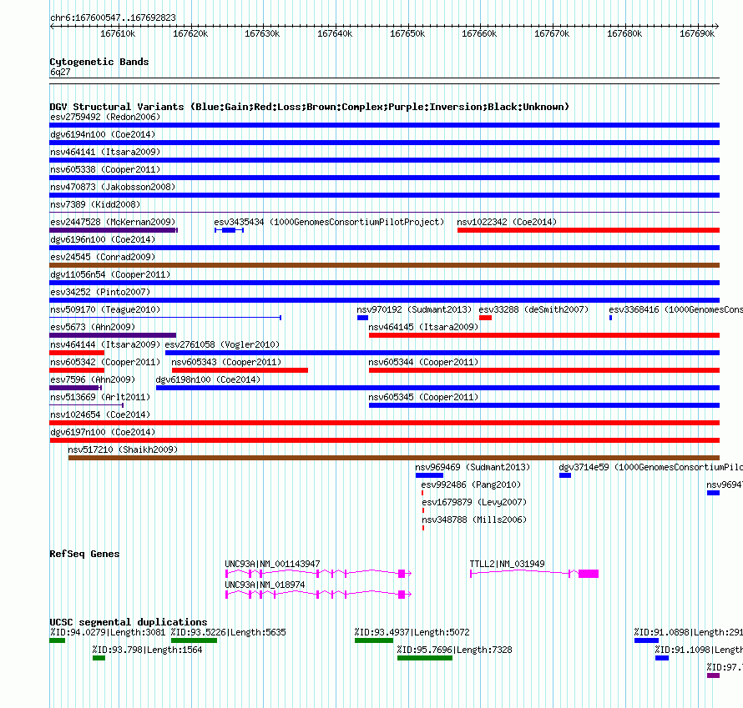
Task: Click the blue nsv969469 (Sudmant2013) bar
Action: click(x=429, y=475)
